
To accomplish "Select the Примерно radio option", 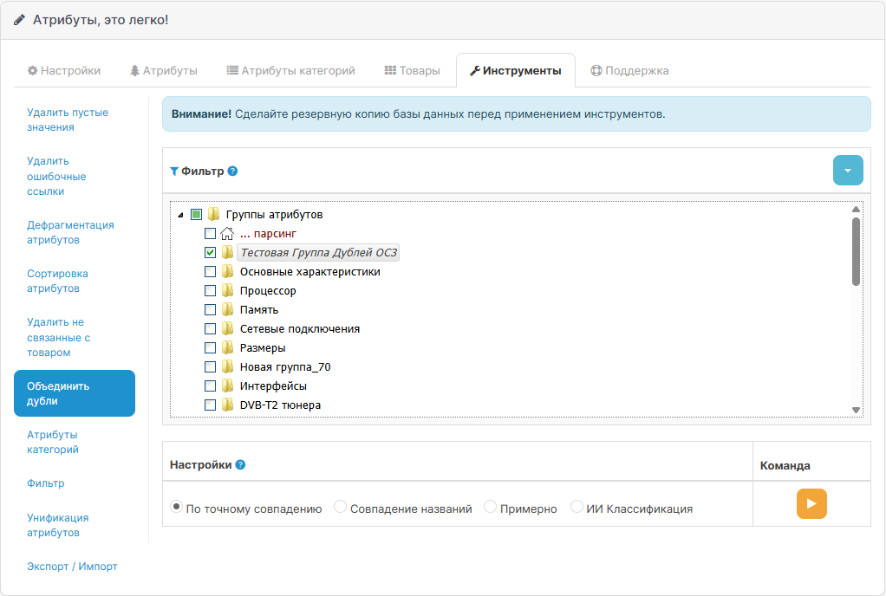I will (x=491, y=507).
